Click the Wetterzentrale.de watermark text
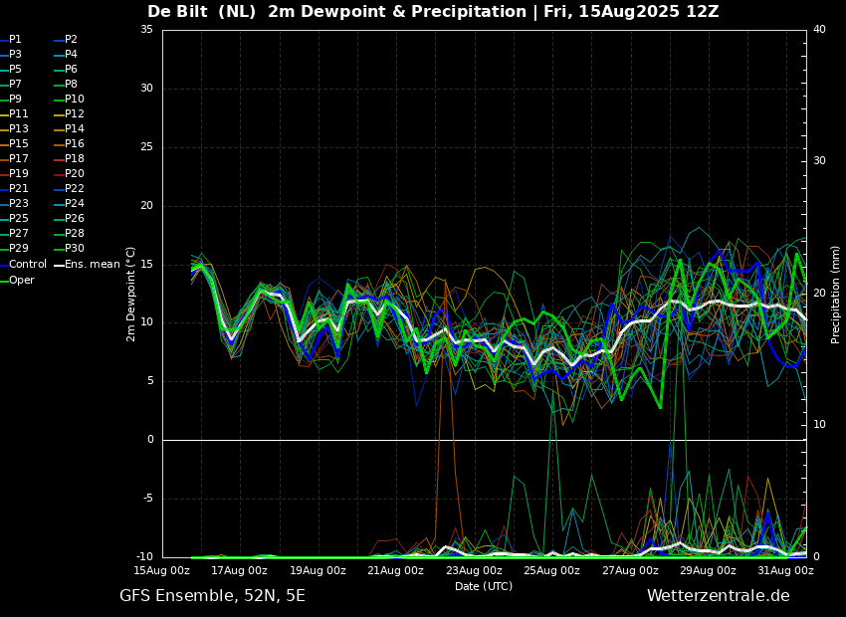Image resolution: width=846 pixels, height=617 pixels. (718, 596)
